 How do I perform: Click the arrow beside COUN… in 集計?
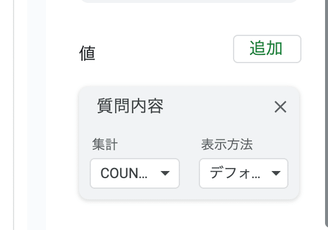coord(165,173)
